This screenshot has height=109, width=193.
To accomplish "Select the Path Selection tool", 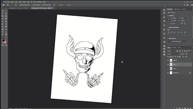I will 6,32.
